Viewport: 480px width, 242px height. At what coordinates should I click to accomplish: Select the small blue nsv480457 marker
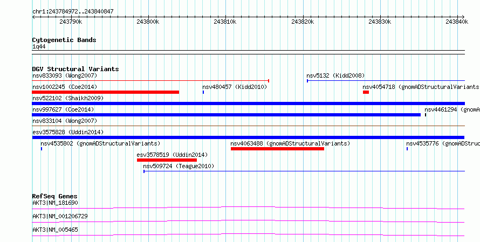(x=203, y=92)
